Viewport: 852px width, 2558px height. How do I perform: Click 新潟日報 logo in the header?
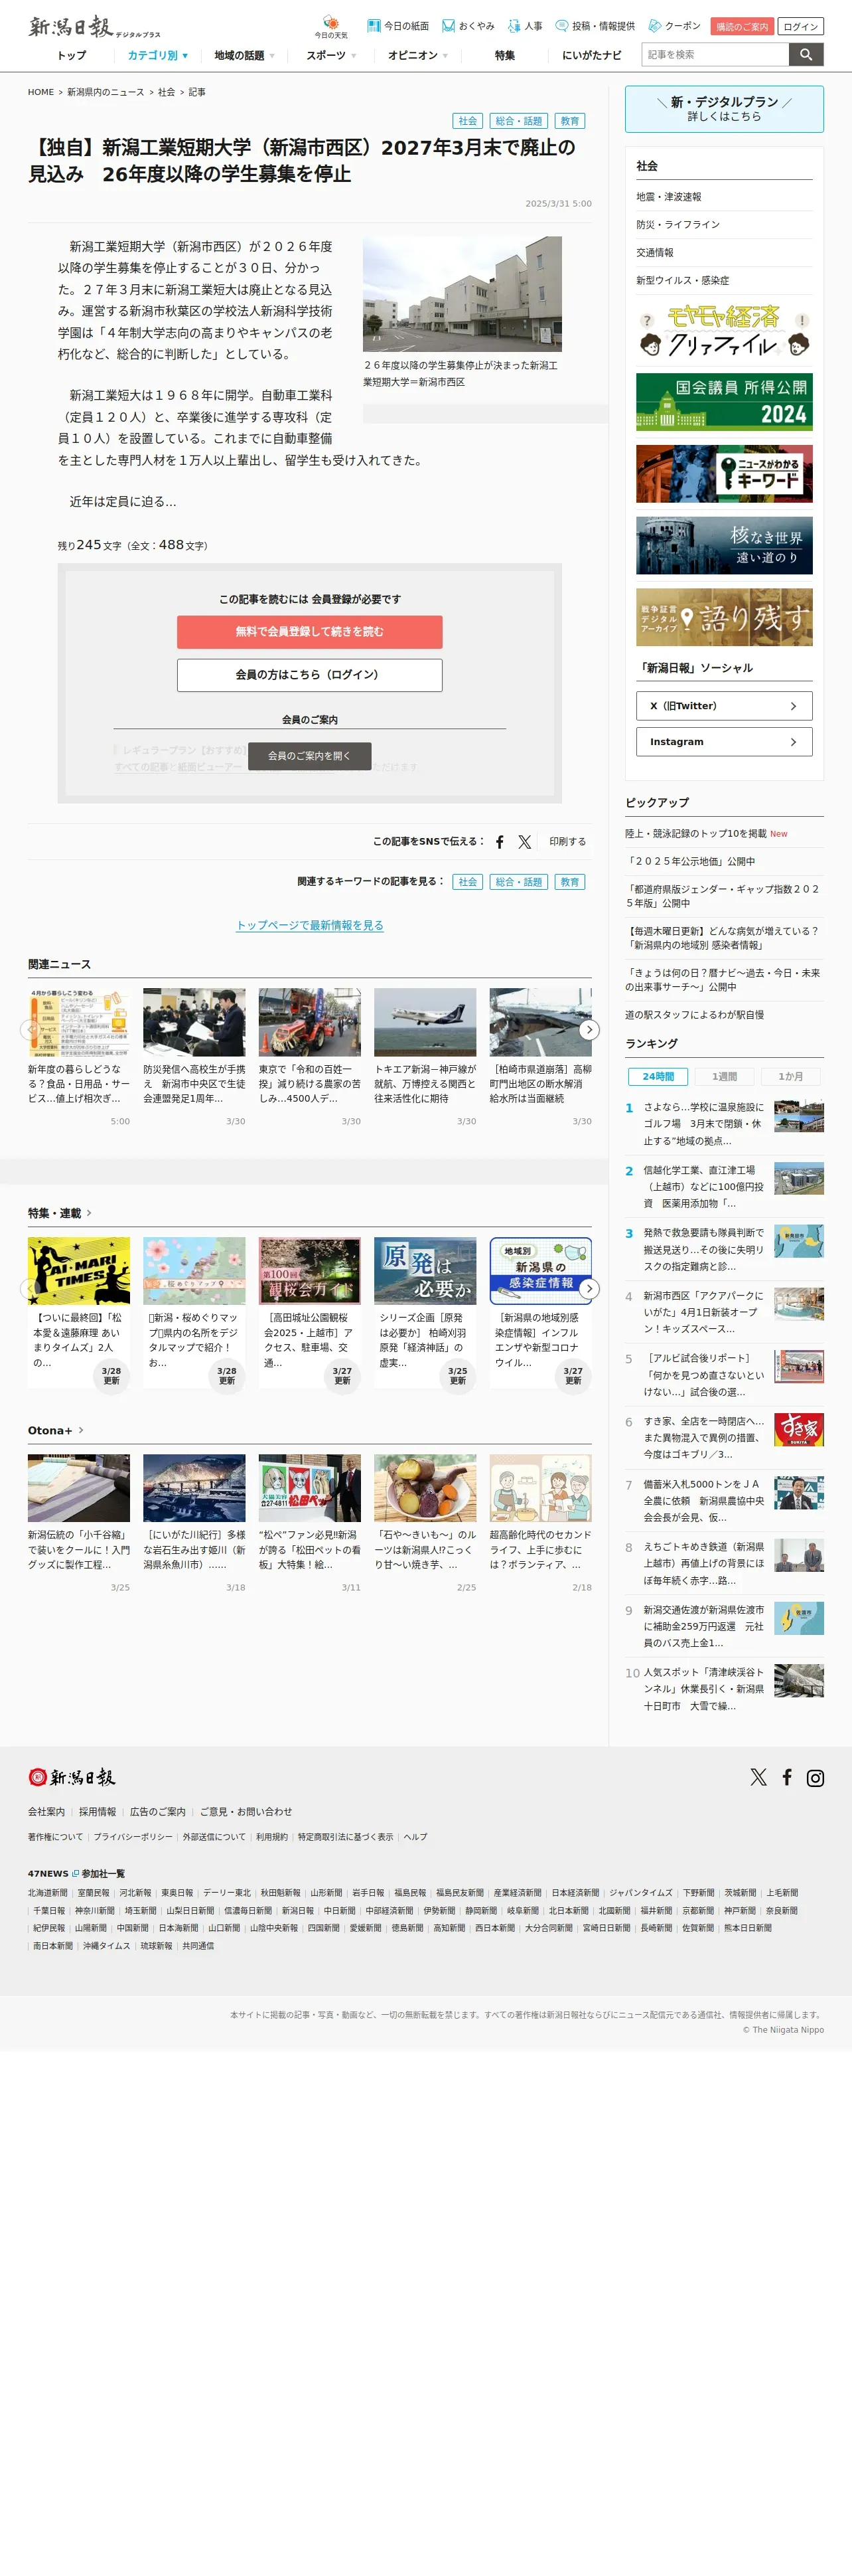pos(94,27)
